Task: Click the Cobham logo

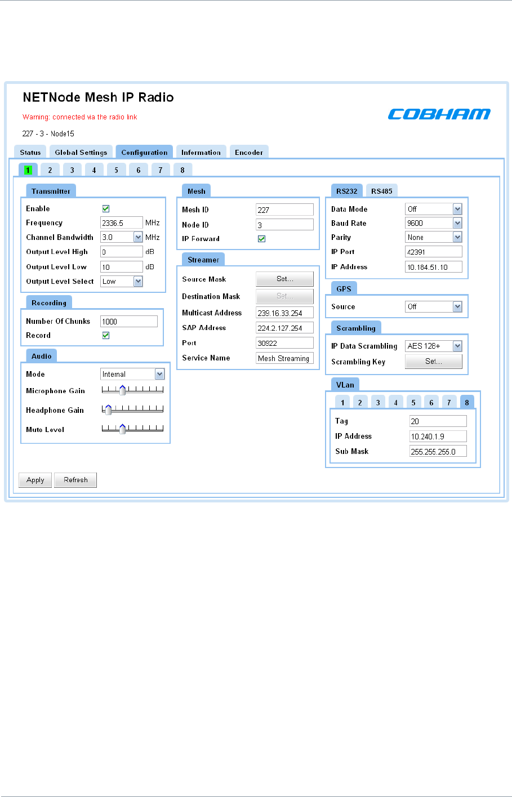Action: (x=439, y=114)
